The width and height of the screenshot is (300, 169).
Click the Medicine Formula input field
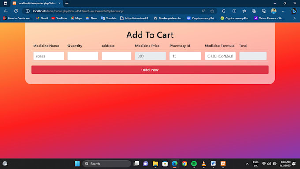pyautogui.click(x=220, y=56)
